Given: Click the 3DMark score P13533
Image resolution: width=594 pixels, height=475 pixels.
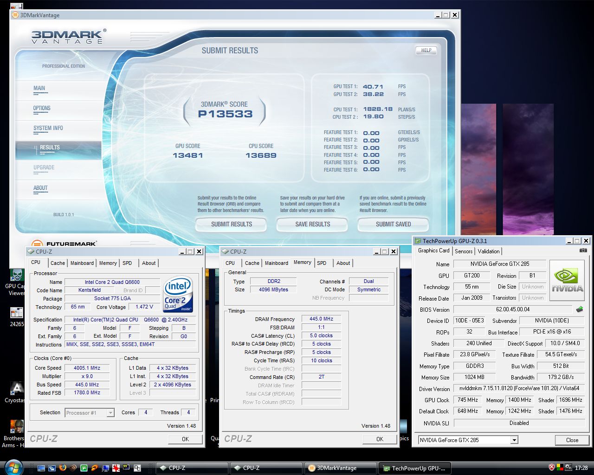Looking at the screenshot, I should [225, 114].
